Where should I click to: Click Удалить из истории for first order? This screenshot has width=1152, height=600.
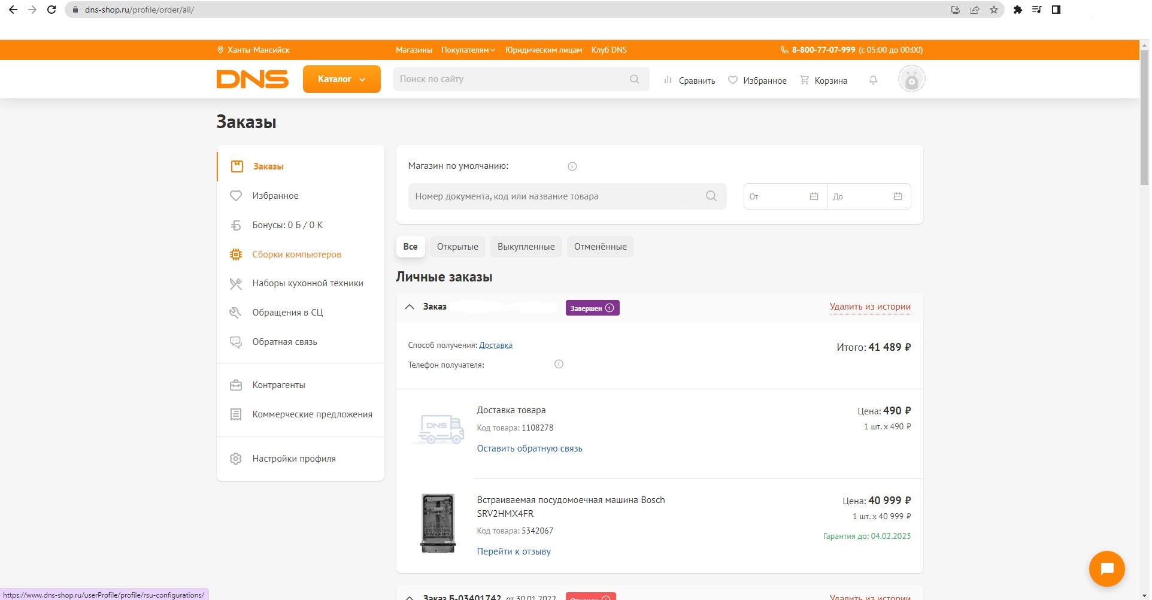(x=870, y=307)
